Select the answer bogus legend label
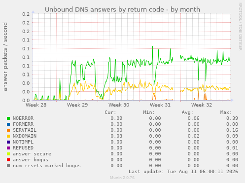Viewport: 245px width, 183px height. point(31,160)
